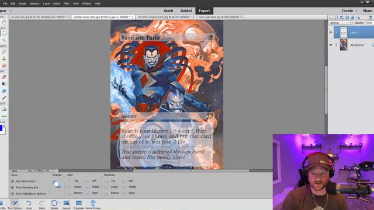The width and height of the screenshot is (374, 210).
Task: Open the Window menu
Action: (x=86, y=3)
